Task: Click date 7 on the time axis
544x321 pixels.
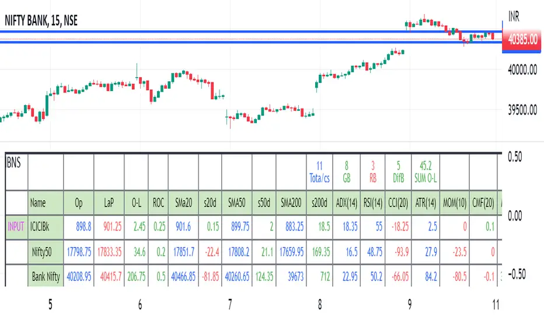Action: tap(230, 305)
